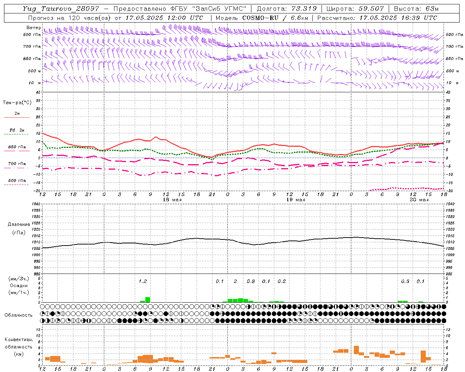Image resolution: width=465 pixels, height=372 pixels.
Task: Click the precipitation total value 1.2
Action: (x=143, y=281)
